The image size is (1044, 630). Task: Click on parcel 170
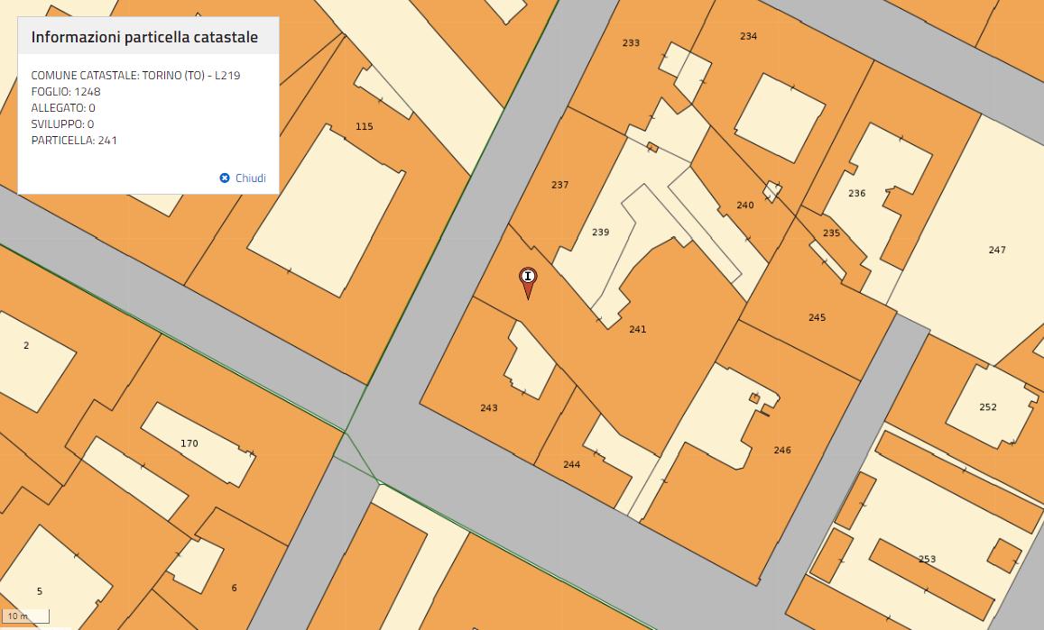click(x=189, y=443)
